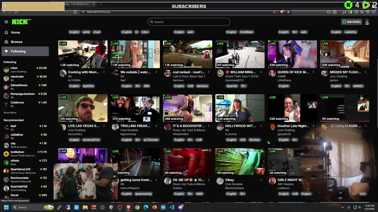Image resolution: width=378 pixels, height=212 pixels.
Task: Click the athletic tag under jandro
Action: coord(358,86)
